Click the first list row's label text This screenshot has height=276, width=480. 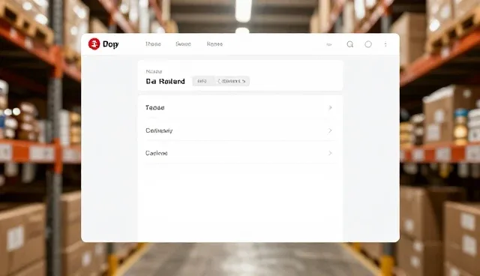click(x=155, y=108)
